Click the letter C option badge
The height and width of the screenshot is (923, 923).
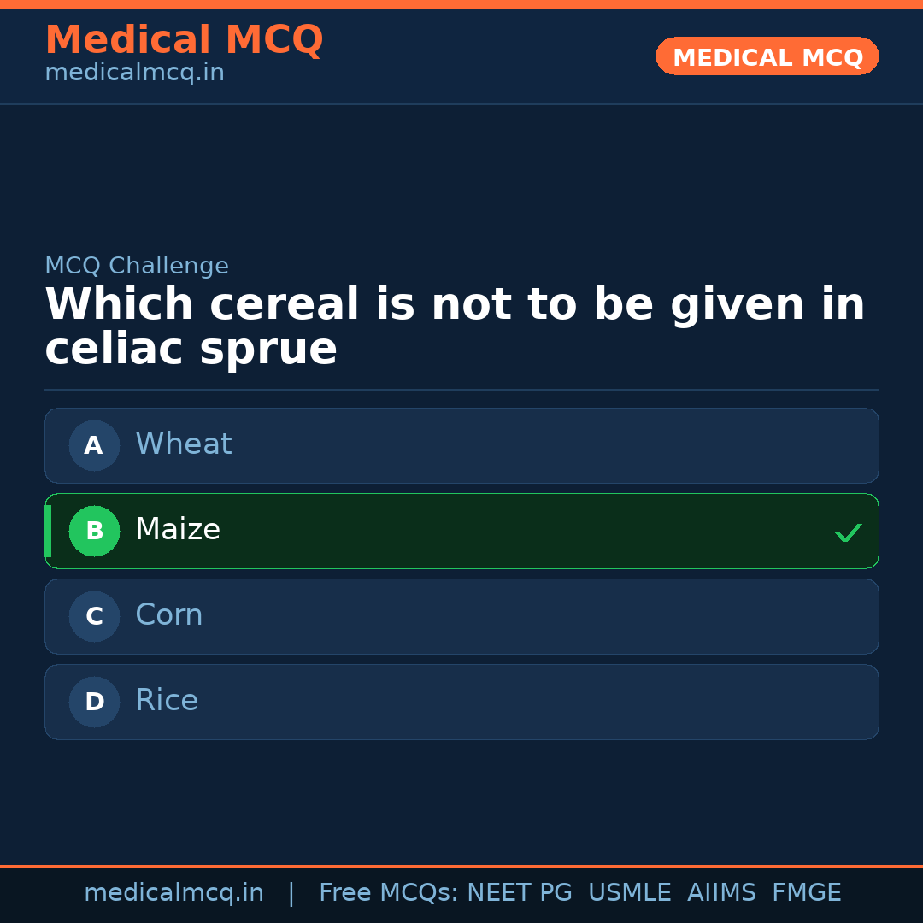(x=94, y=616)
